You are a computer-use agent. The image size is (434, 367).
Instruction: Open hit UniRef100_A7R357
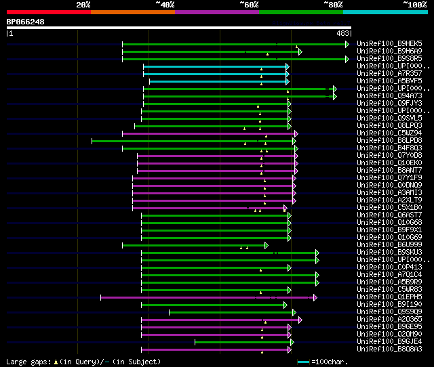click(x=389, y=73)
